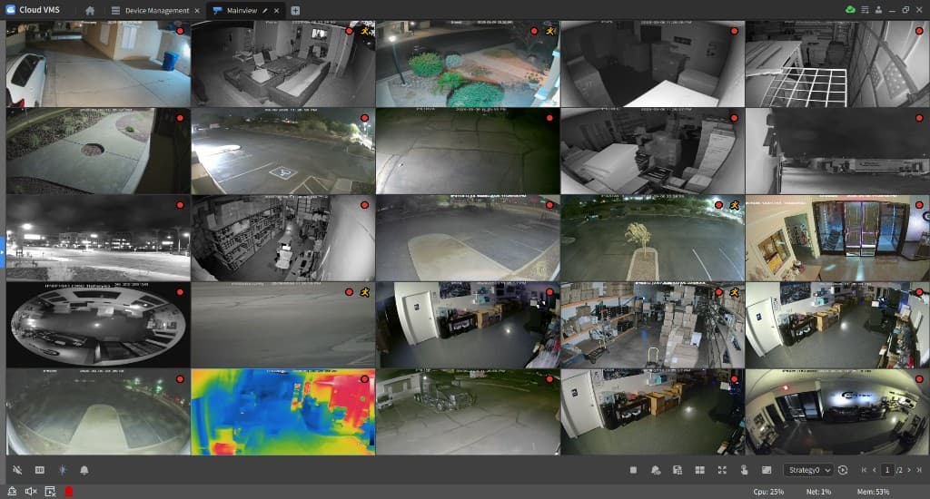The width and height of the screenshot is (930, 499).
Task: Save the view layout icon
Action: [x=678, y=470]
